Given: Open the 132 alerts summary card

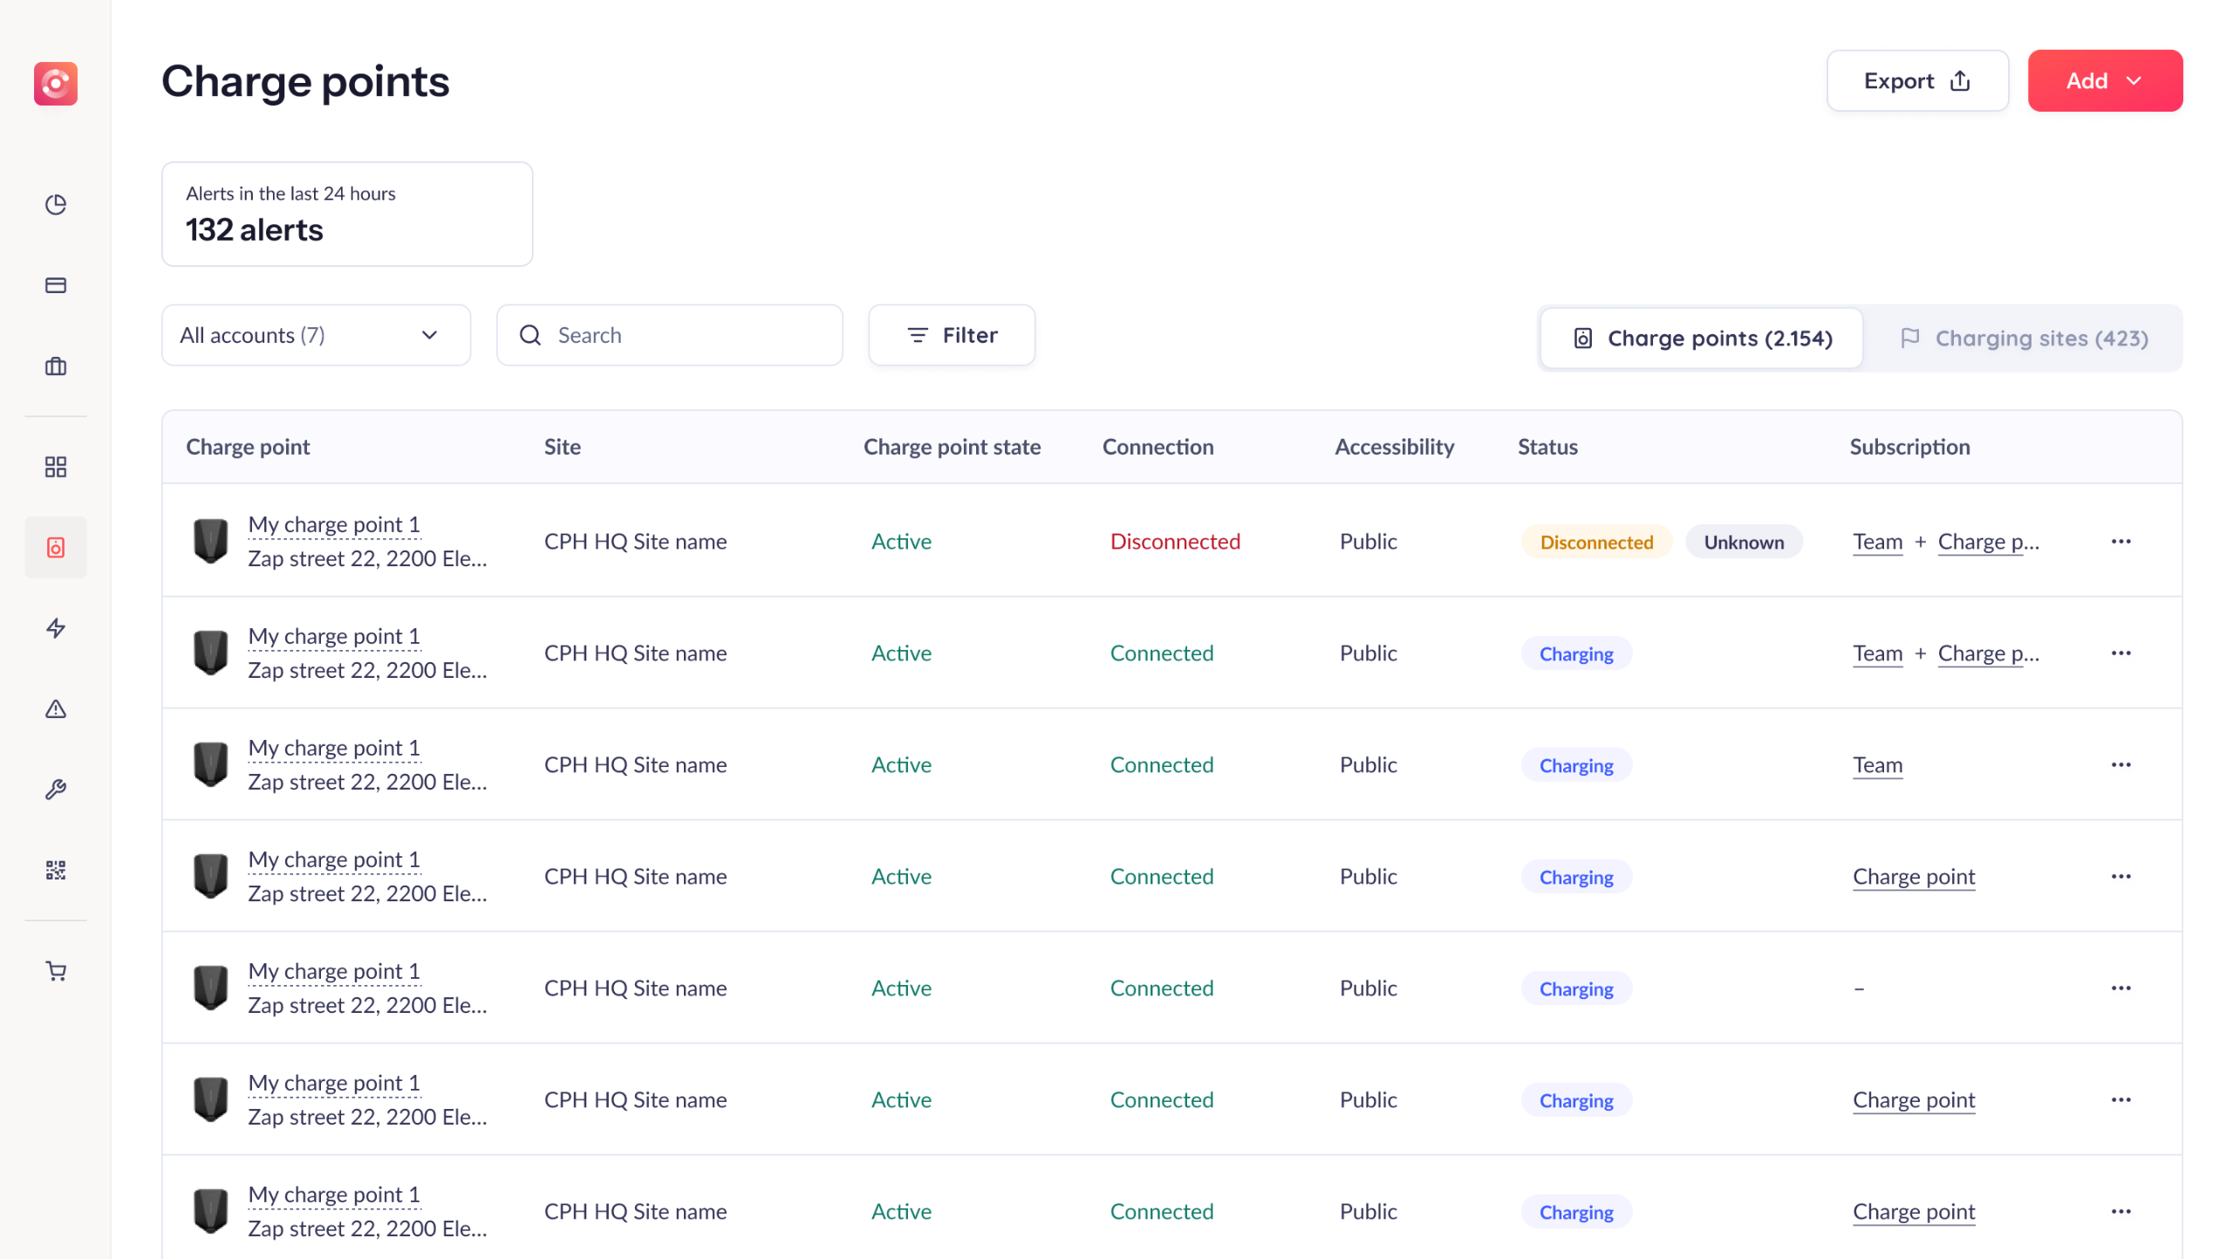Looking at the screenshot, I should click(x=347, y=214).
